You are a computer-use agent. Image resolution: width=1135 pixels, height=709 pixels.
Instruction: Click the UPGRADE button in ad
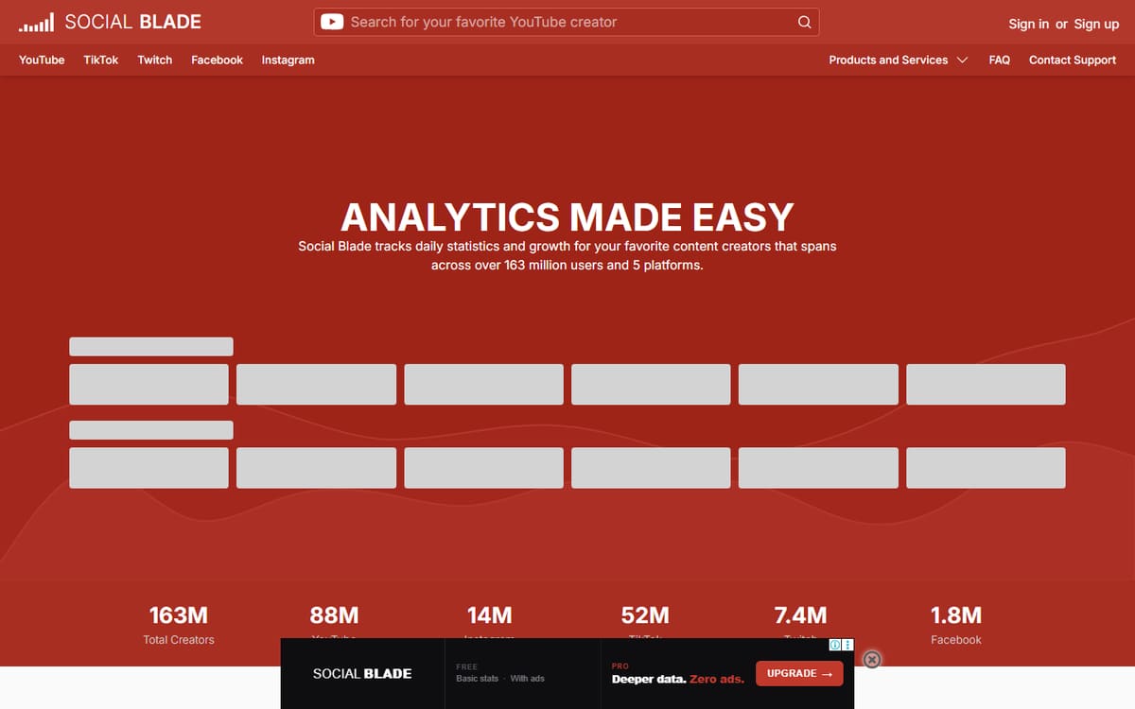click(x=799, y=673)
